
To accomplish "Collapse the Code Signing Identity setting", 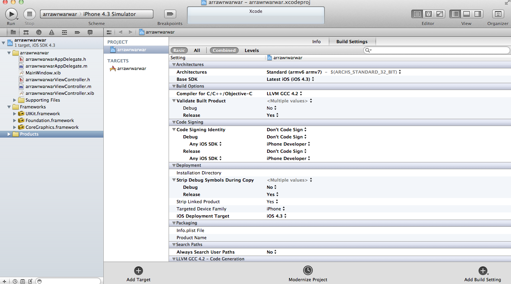I will point(174,130).
